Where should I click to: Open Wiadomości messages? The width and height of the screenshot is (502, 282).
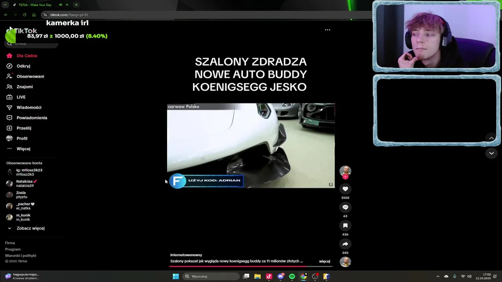click(x=24, y=107)
